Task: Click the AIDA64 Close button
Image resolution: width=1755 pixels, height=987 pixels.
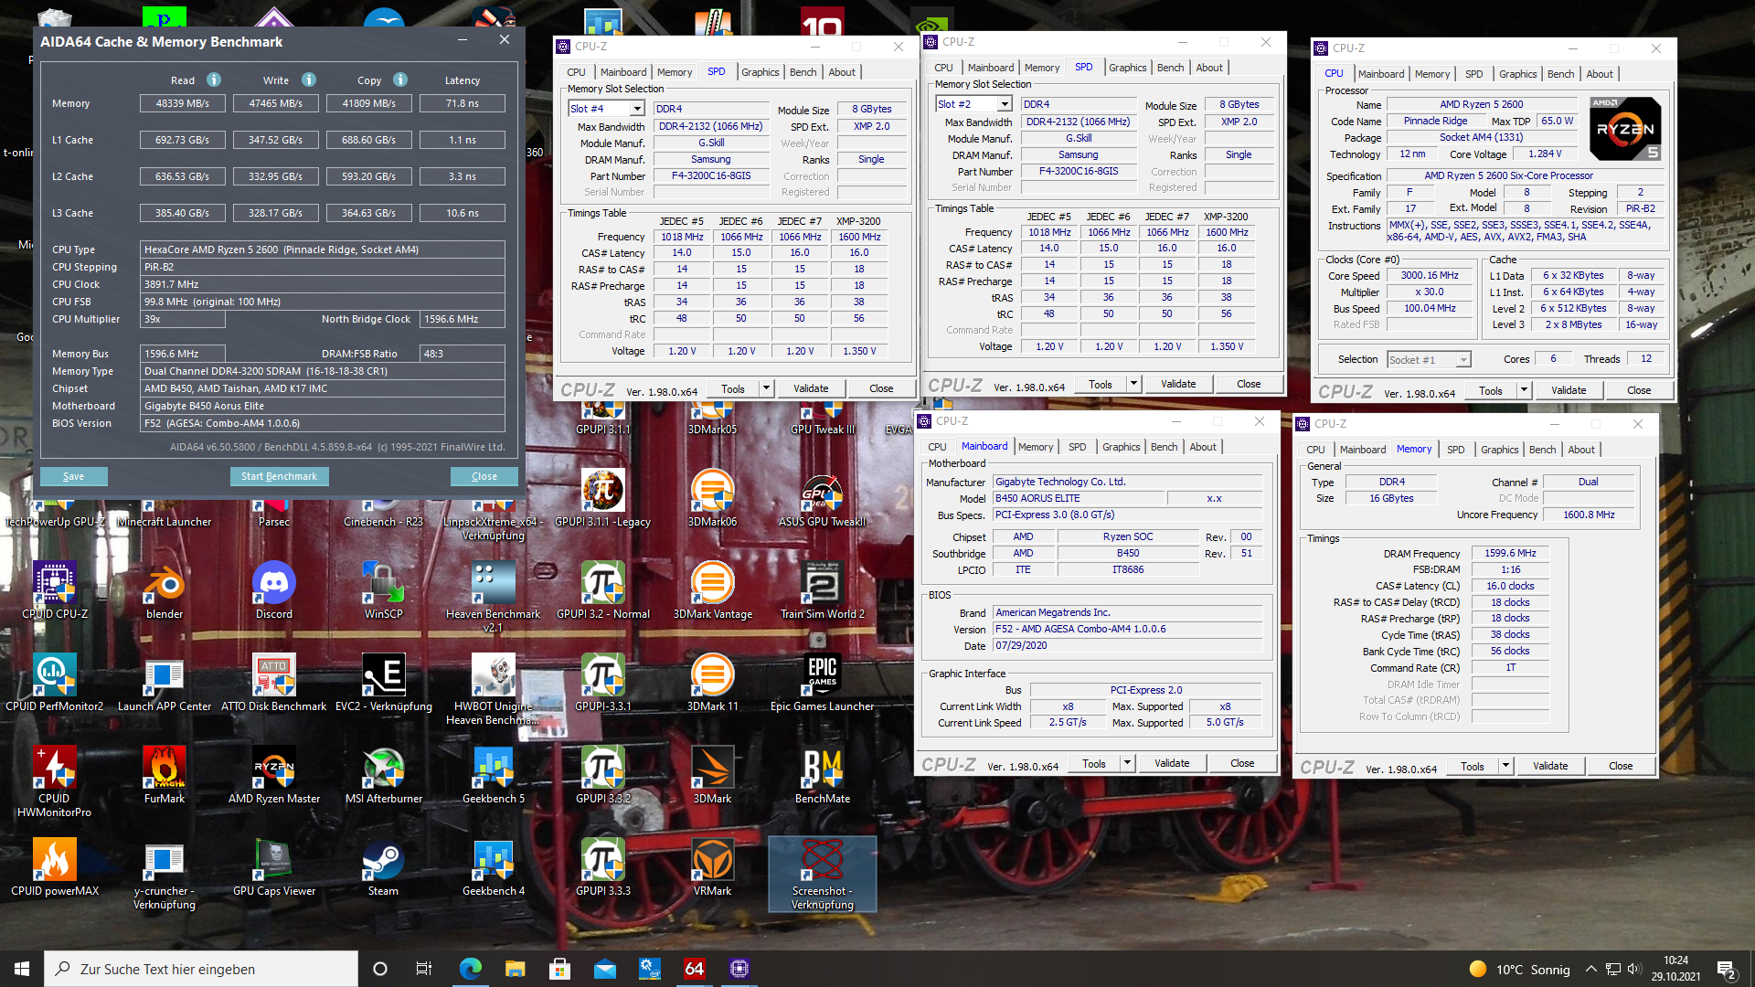Action: [484, 476]
